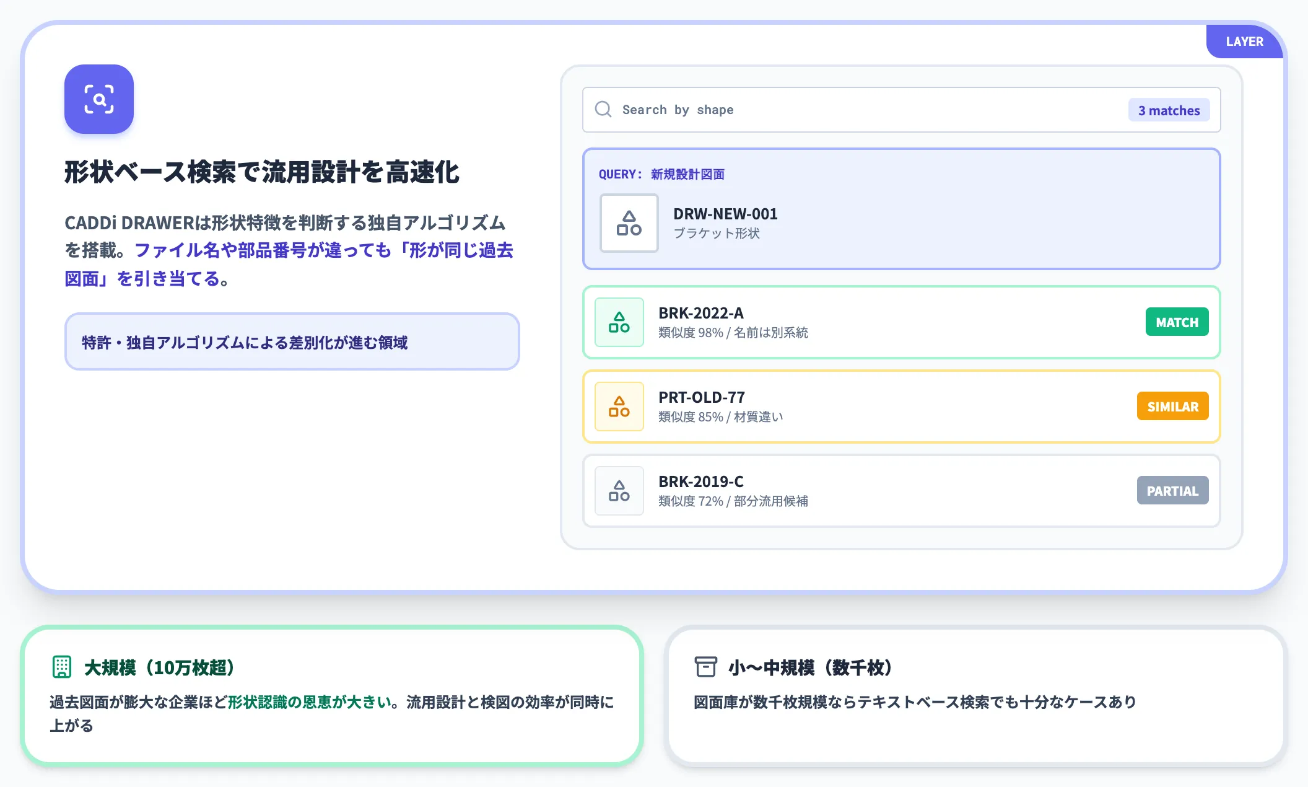Click the 大規模（10万枚超） heading
This screenshot has height=787, width=1308.
pos(159,667)
